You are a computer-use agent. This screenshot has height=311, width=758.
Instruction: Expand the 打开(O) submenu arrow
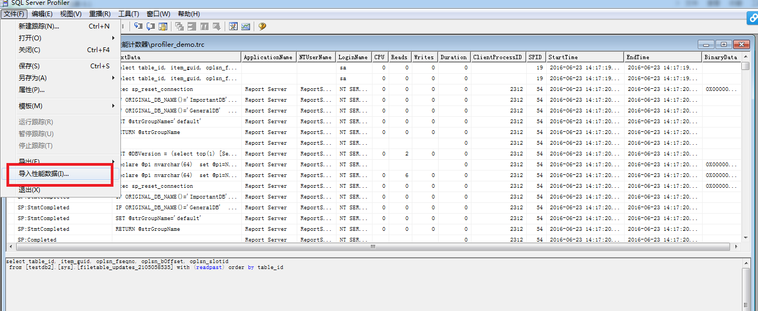[113, 38]
